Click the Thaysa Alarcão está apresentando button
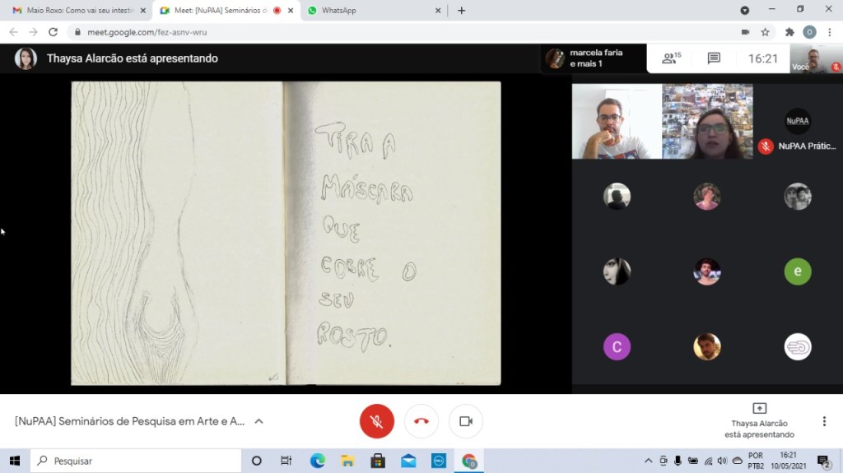Screen dimensions: 843x473 tap(759, 421)
